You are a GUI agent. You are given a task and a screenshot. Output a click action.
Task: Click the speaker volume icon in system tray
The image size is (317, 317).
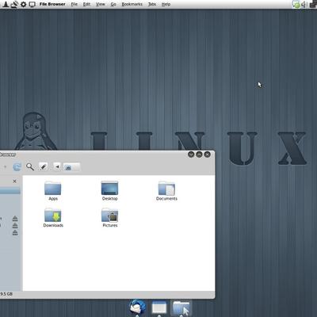(x=305, y=5)
